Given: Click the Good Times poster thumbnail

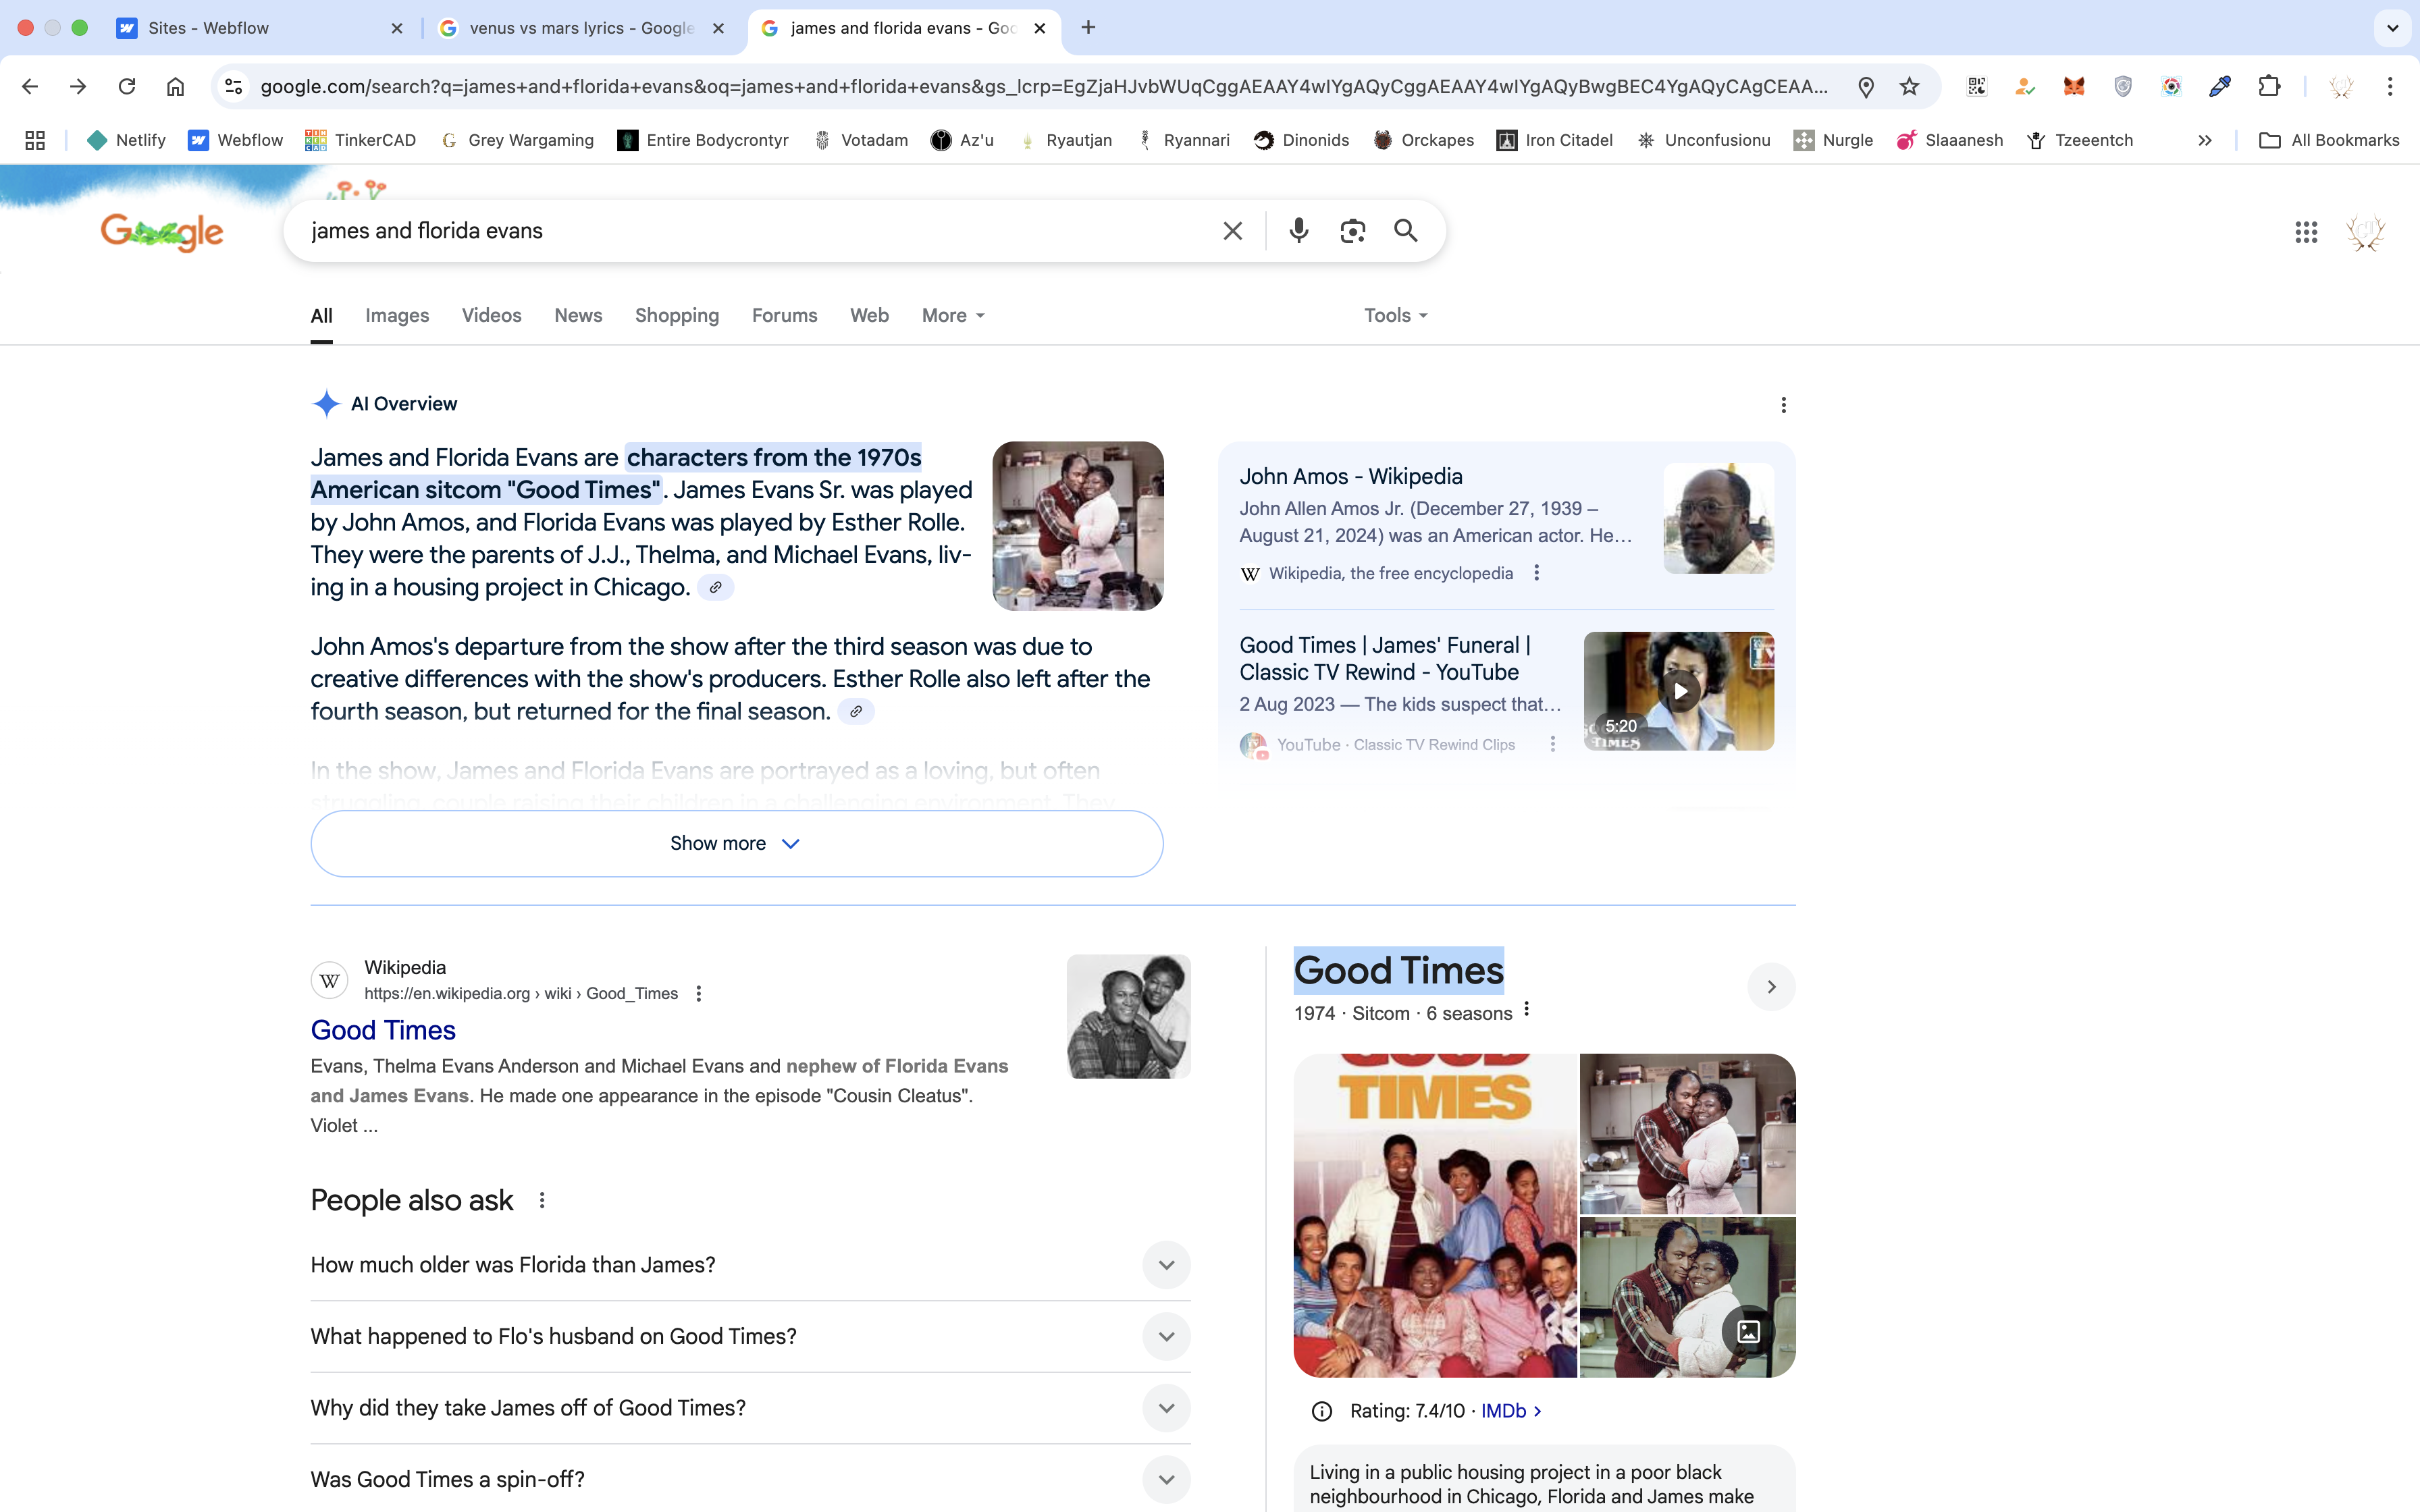Looking at the screenshot, I should click(x=1435, y=1215).
